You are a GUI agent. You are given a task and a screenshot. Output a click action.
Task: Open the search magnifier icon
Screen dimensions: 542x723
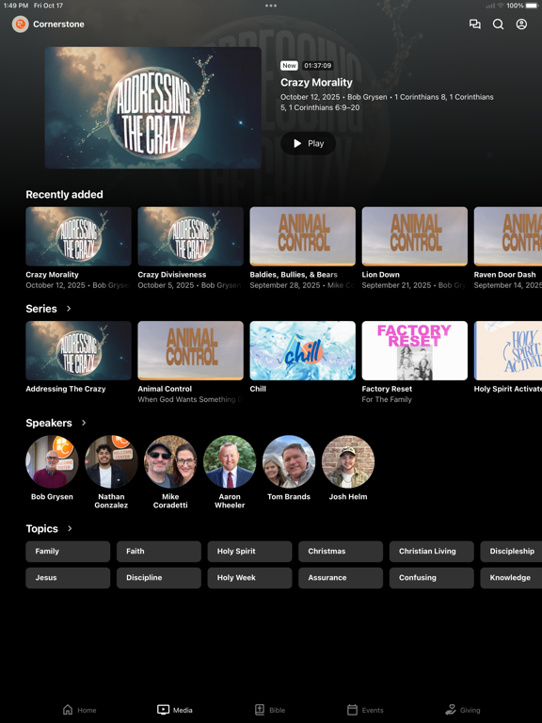click(x=498, y=24)
